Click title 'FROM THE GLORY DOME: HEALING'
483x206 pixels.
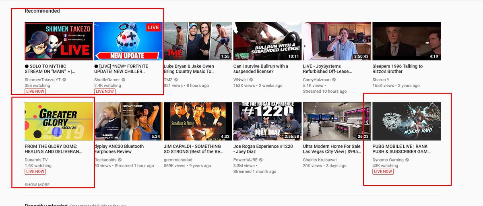[54, 149]
